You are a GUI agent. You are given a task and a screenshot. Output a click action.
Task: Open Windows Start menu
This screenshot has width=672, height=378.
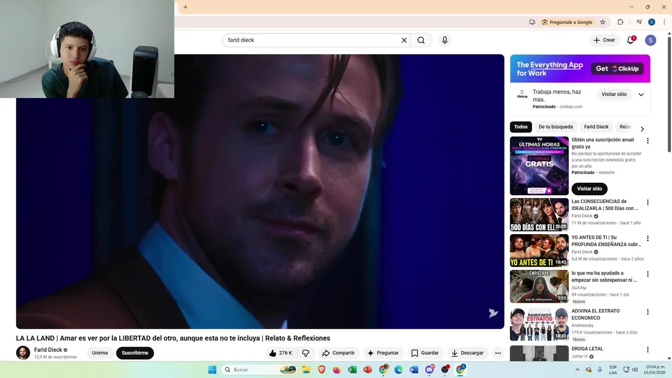(212, 370)
